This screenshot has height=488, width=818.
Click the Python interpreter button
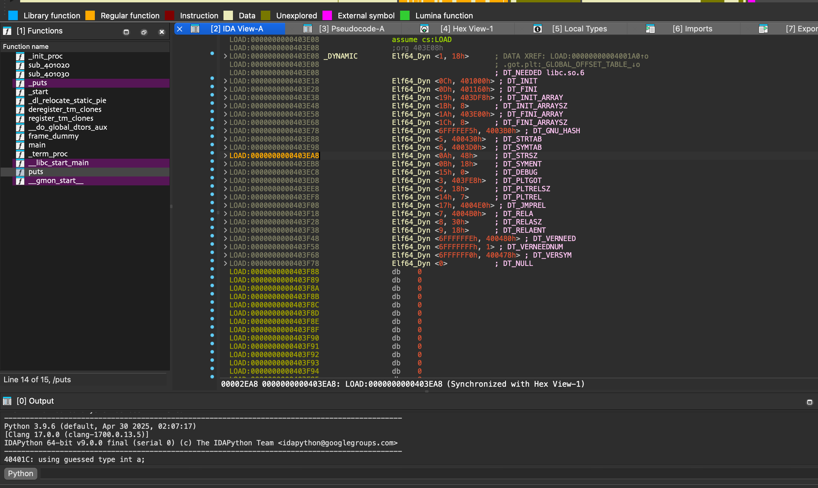coord(20,473)
